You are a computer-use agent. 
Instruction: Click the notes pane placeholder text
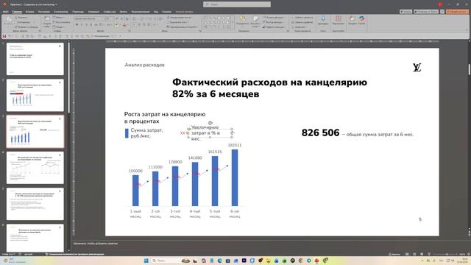pyautogui.click(x=96, y=244)
